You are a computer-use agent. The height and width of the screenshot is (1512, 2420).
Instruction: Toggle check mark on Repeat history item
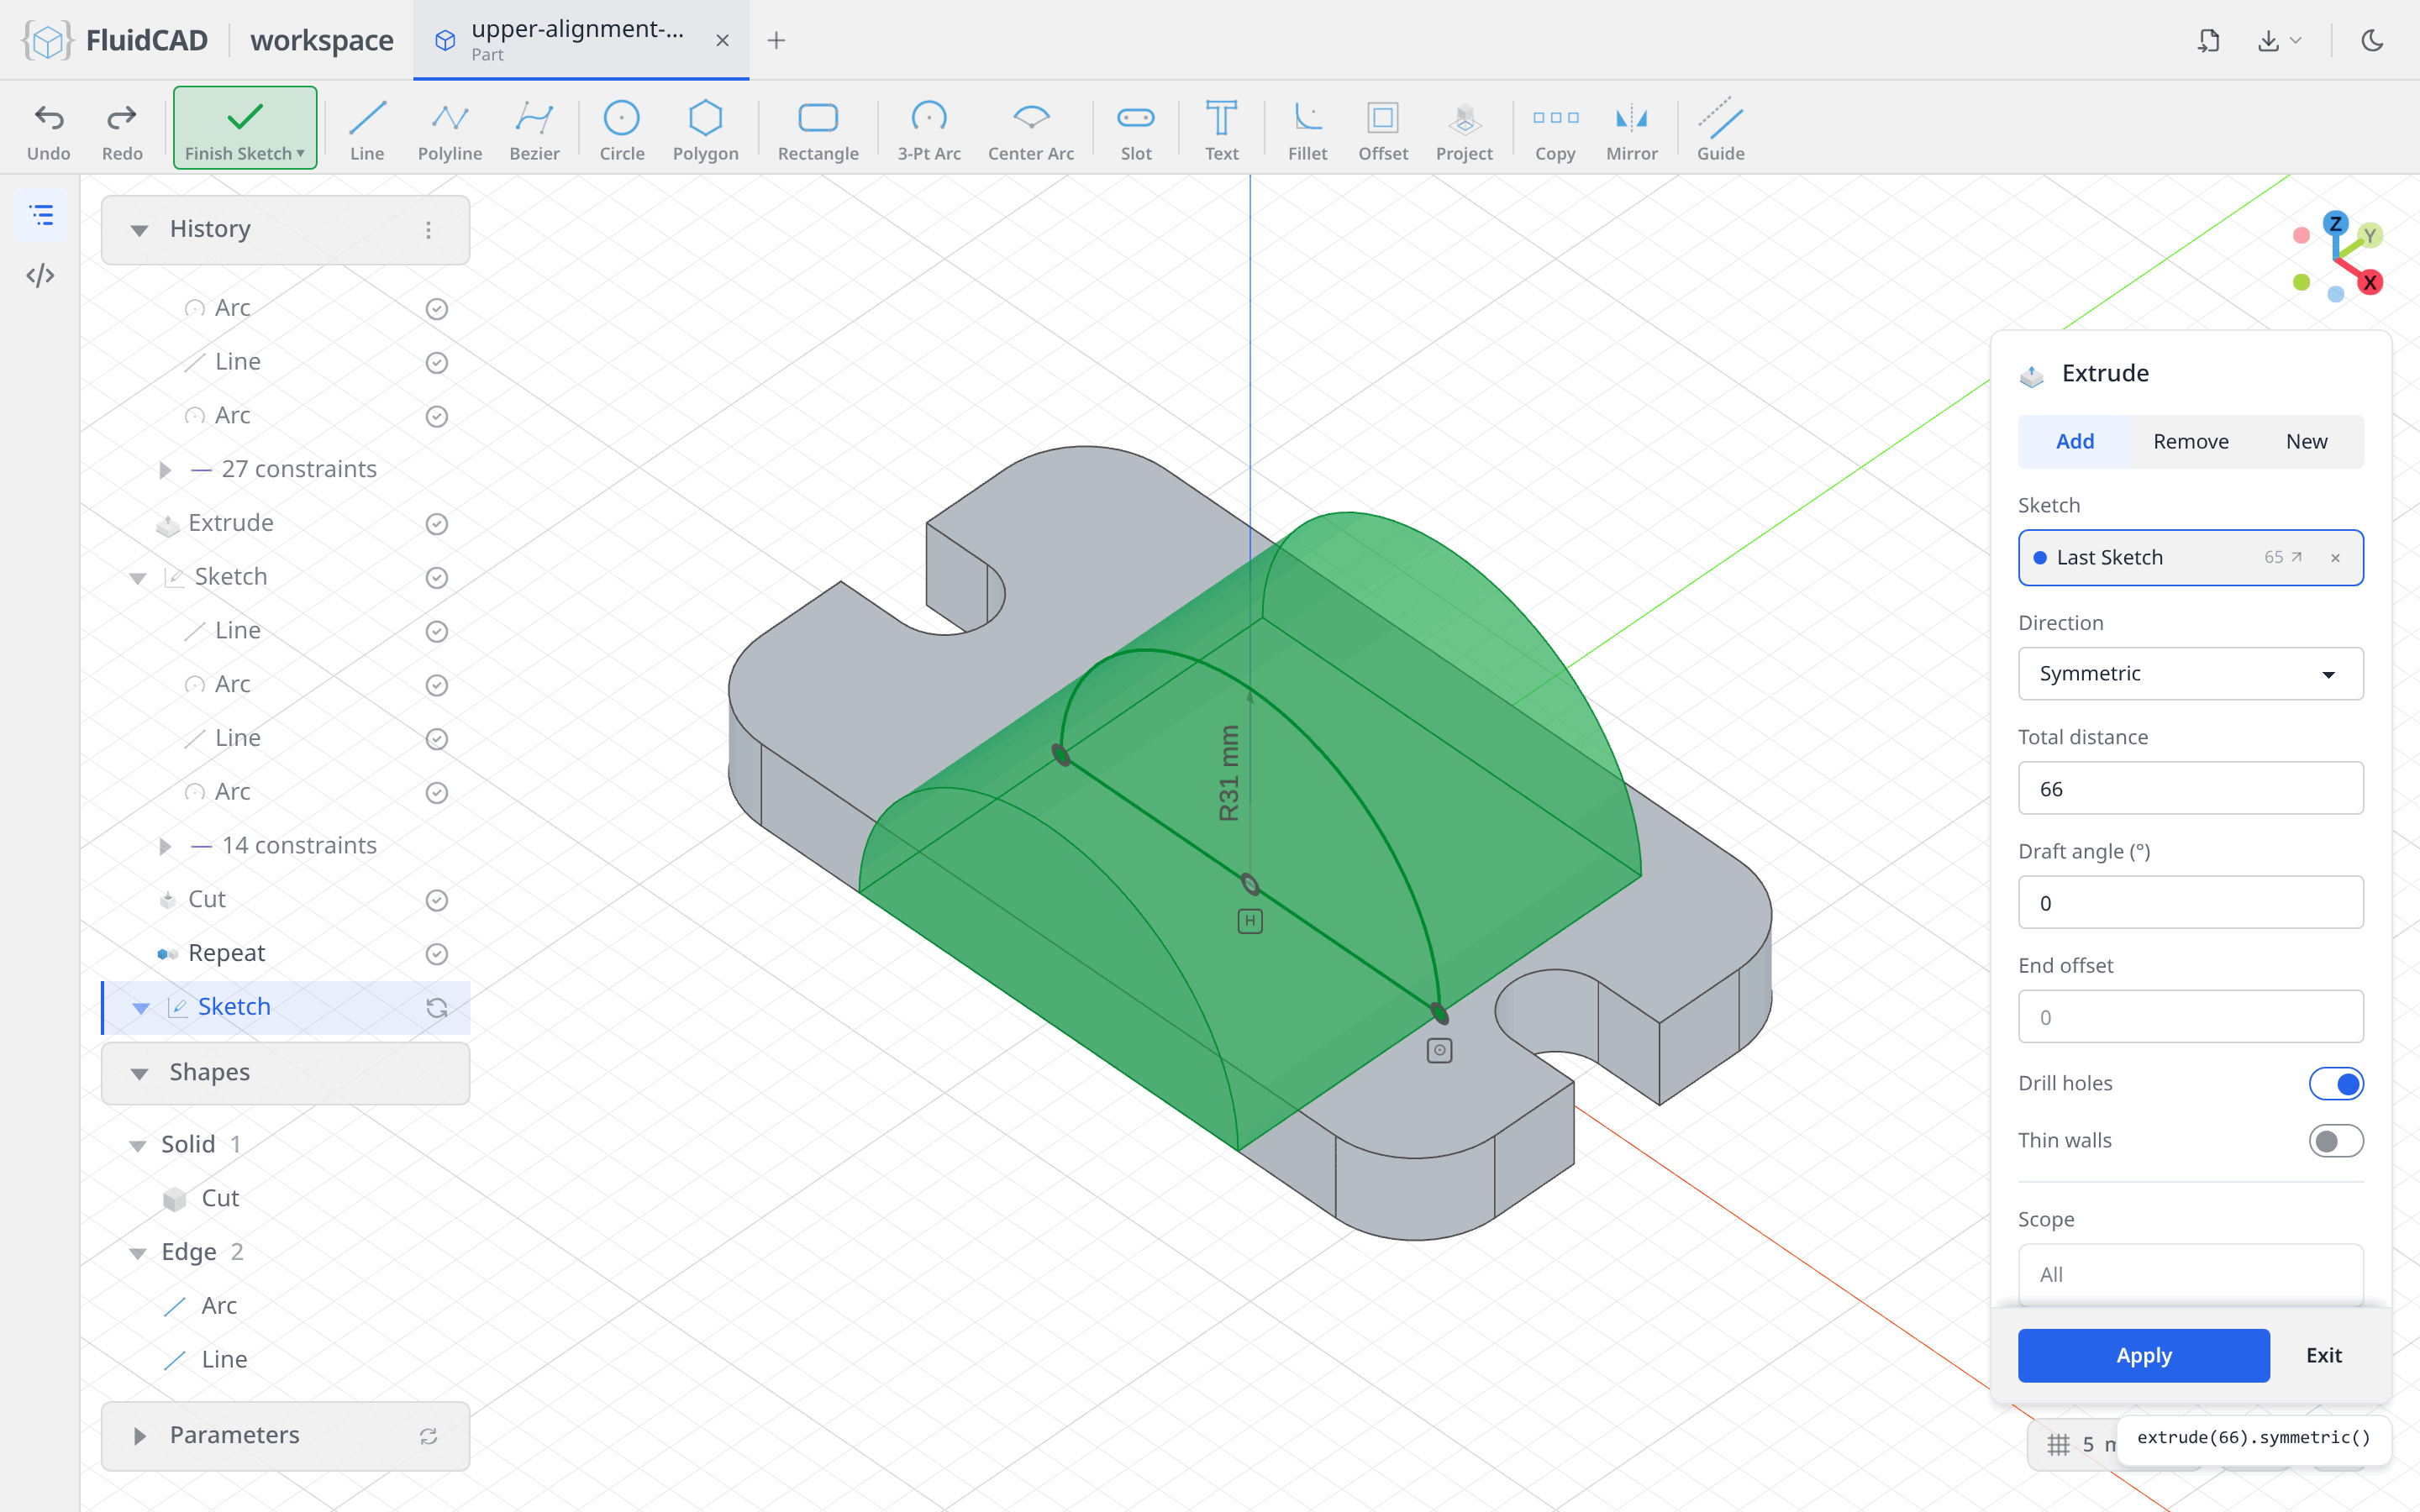pos(436,954)
